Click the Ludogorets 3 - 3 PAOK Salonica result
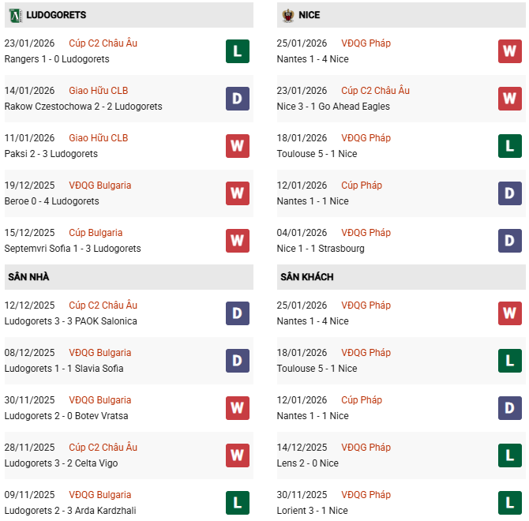 tap(70, 321)
